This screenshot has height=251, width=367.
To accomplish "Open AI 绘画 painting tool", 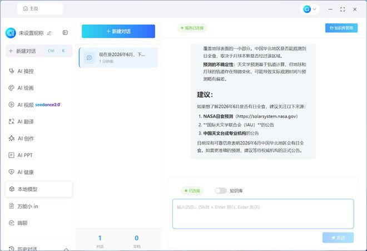I will (39, 88).
